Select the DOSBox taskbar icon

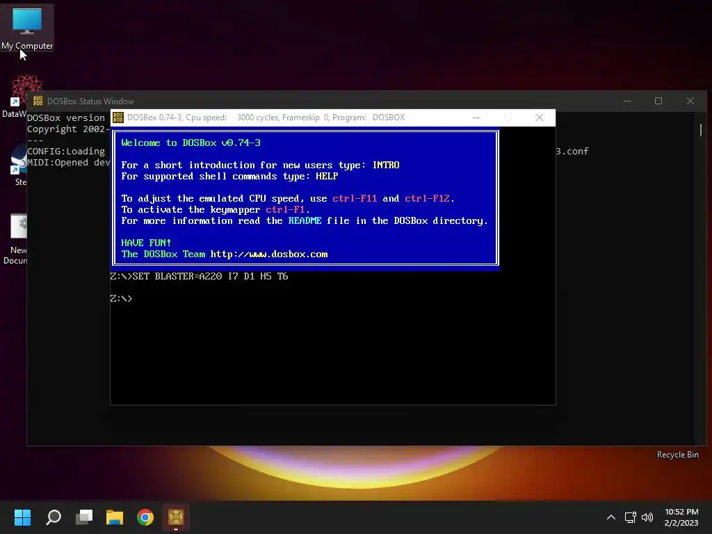(176, 517)
